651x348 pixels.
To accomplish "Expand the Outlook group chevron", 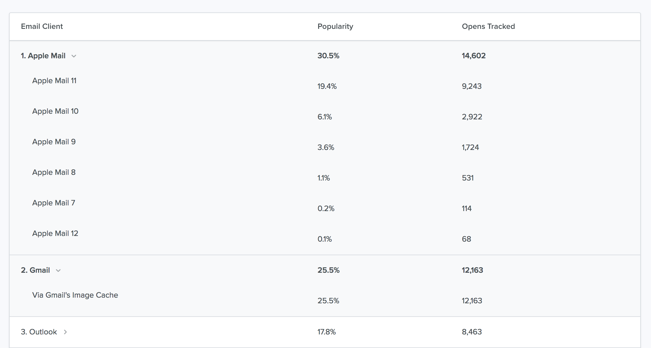I will point(65,332).
